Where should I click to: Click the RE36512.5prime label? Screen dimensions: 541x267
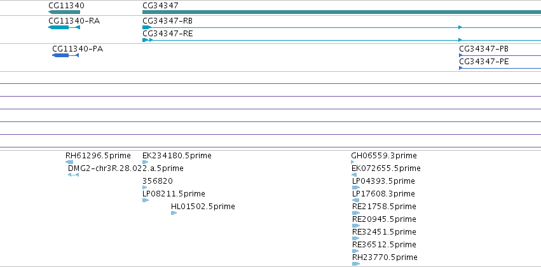click(384, 245)
